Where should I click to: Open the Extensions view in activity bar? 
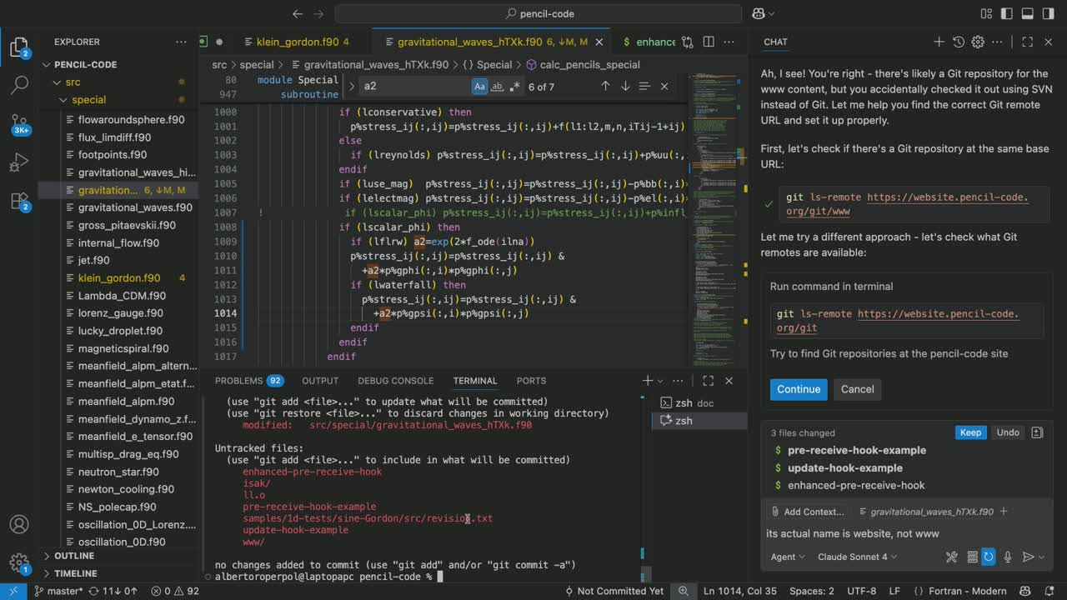pos(19,201)
